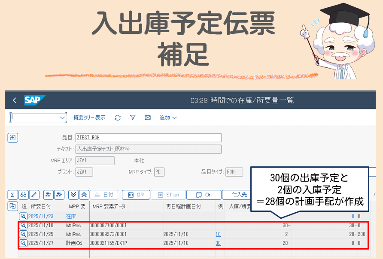Click the GR button
This screenshot has height=259, width=383.
pos(136,195)
